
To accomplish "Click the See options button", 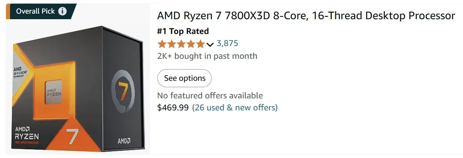I will 184,78.
